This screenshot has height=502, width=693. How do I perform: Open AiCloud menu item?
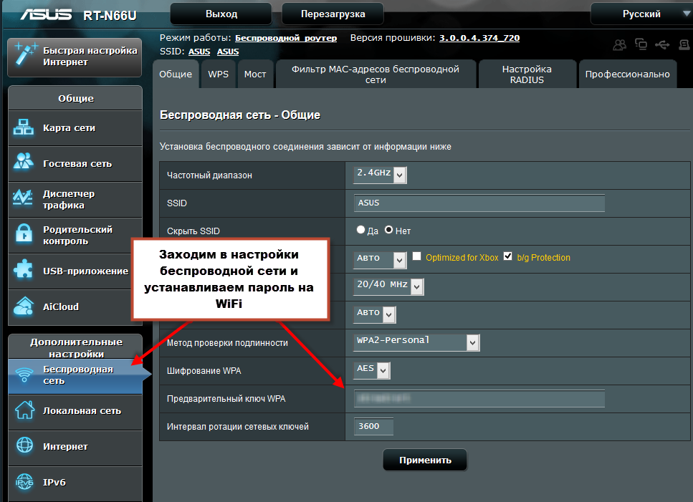[x=75, y=306]
